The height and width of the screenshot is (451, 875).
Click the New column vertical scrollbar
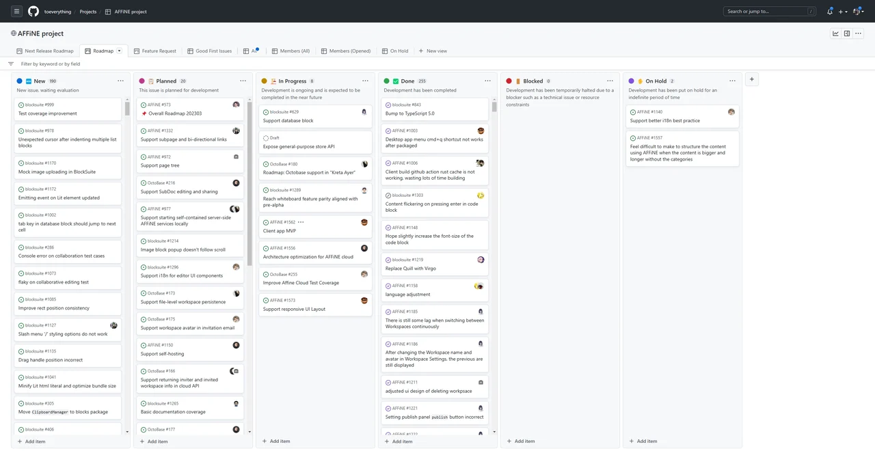pyautogui.click(x=127, y=108)
